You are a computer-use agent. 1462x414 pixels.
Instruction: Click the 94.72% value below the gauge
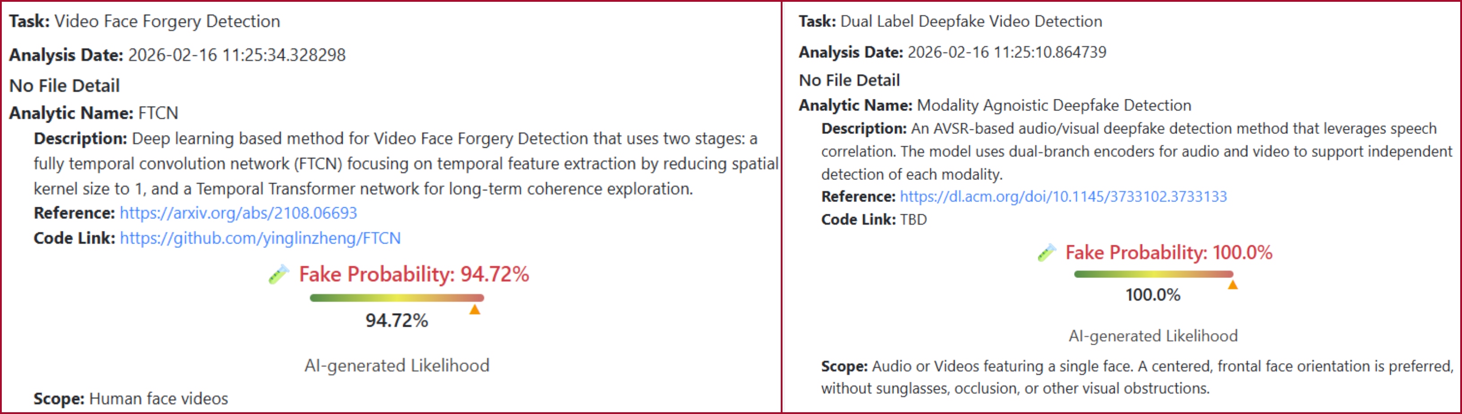tap(397, 321)
